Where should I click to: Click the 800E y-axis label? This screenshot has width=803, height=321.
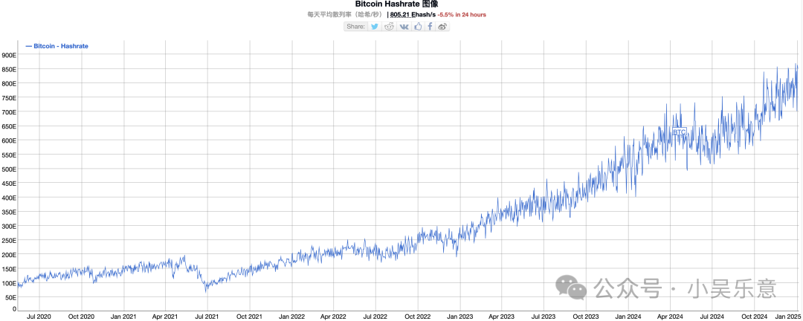click(9, 83)
